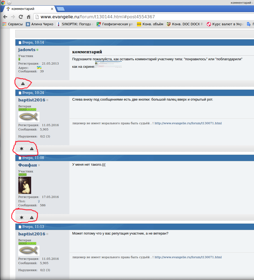Click post icon beside "Вчера, 10:14"
The height and width of the screenshot is (280, 254).
20,42
